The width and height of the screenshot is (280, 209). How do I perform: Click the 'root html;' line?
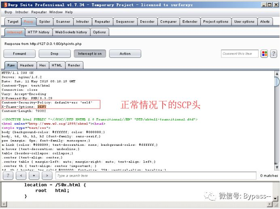pyautogui.click(x=52, y=191)
